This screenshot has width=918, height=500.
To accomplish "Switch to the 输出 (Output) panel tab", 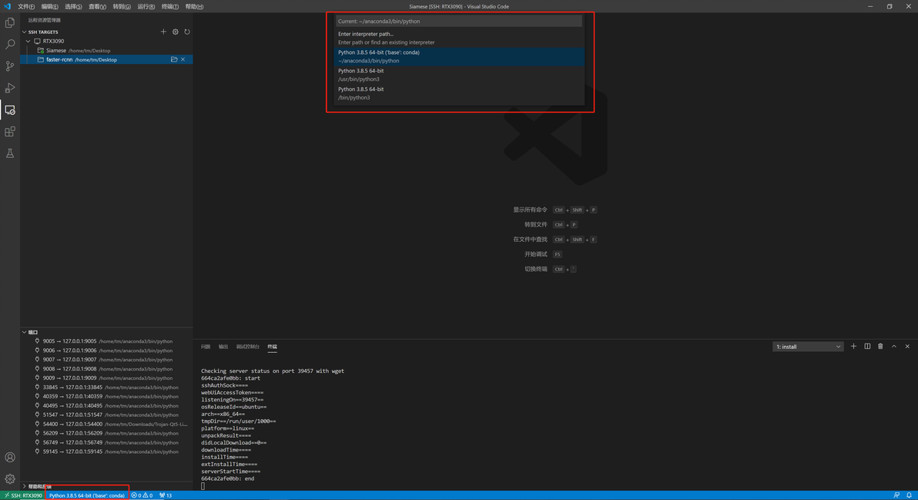I will click(x=223, y=347).
